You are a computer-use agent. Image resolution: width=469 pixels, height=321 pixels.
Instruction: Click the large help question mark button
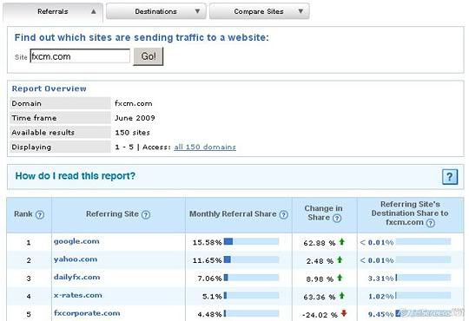450,177
